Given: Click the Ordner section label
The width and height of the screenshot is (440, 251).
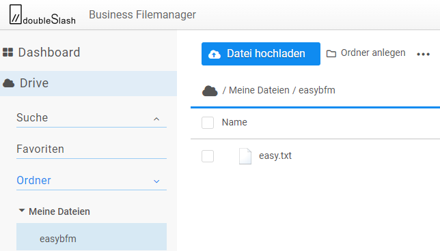Looking at the screenshot, I should 33,180.
